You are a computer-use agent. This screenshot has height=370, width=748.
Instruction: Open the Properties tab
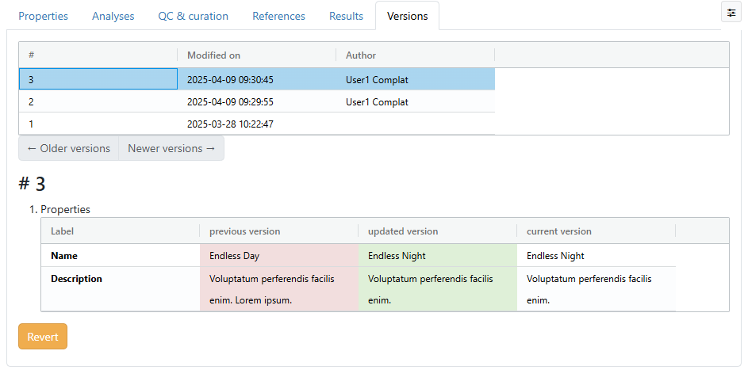coord(44,16)
